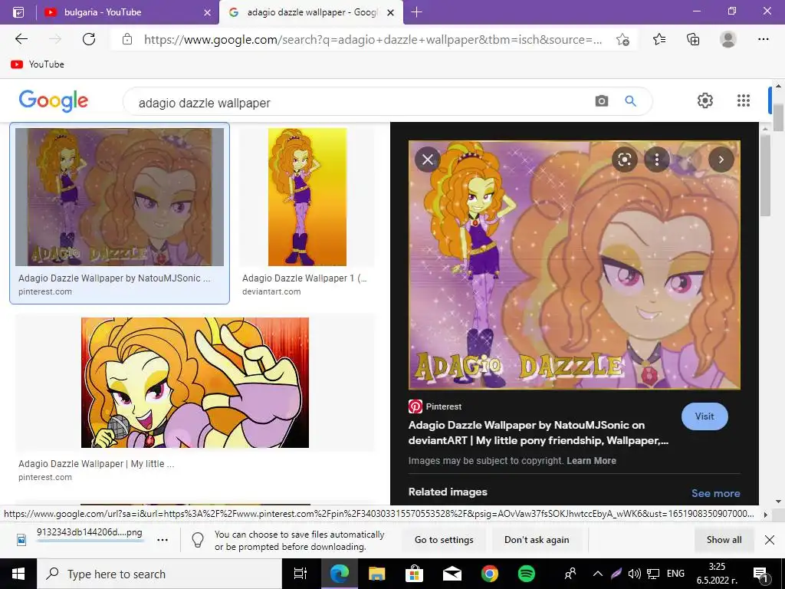The image size is (785, 589).
Task: Open the Collections panel
Action: coord(693,39)
